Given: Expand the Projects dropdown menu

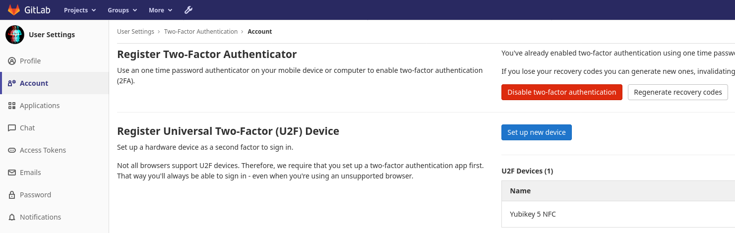Looking at the screenshot, I should [x=79, y=10].
